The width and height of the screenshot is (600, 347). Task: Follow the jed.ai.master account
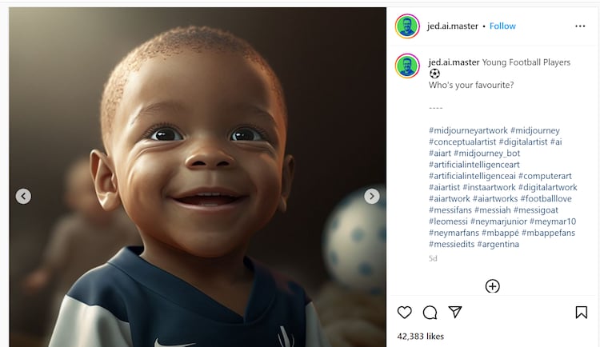pyautogui.click(x=502, y=26)
